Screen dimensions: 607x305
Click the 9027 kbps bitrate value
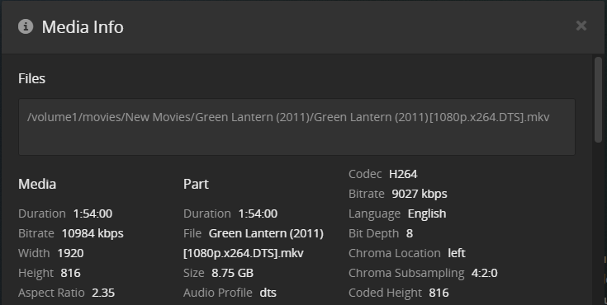click(x=420, y=194)
